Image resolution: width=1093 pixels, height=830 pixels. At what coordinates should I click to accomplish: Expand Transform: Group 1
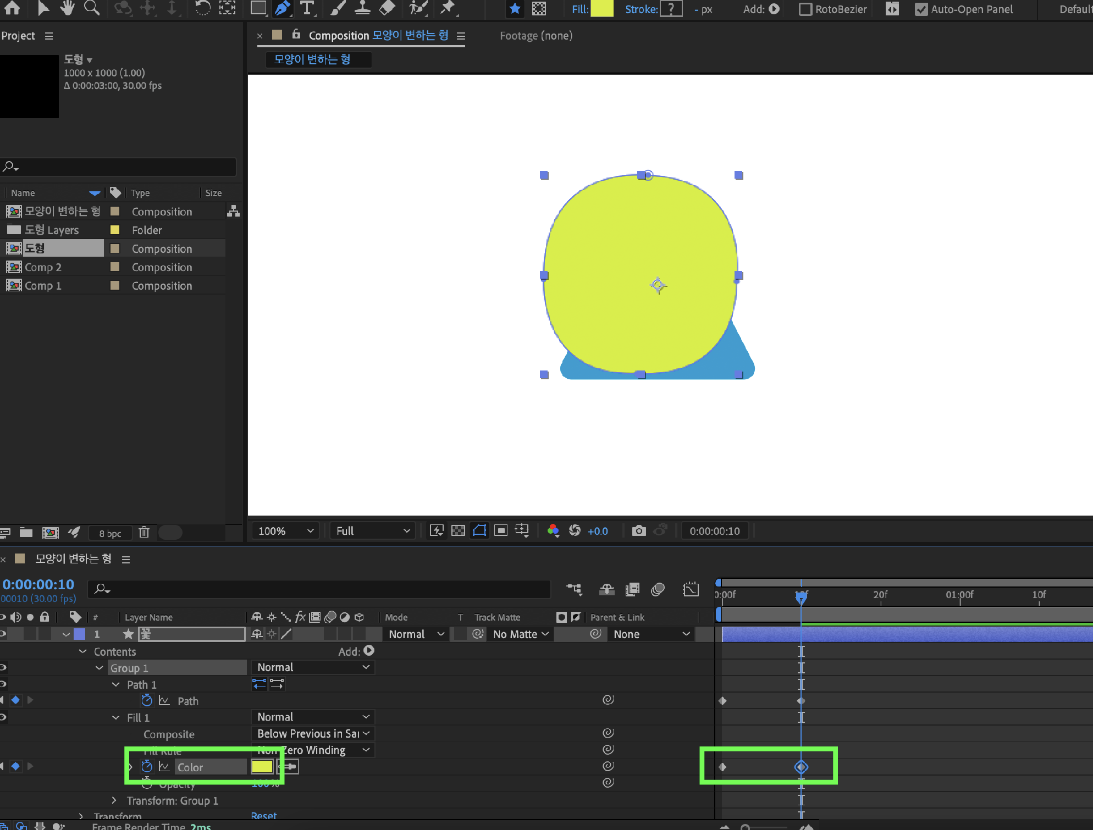tap(114, 800)
